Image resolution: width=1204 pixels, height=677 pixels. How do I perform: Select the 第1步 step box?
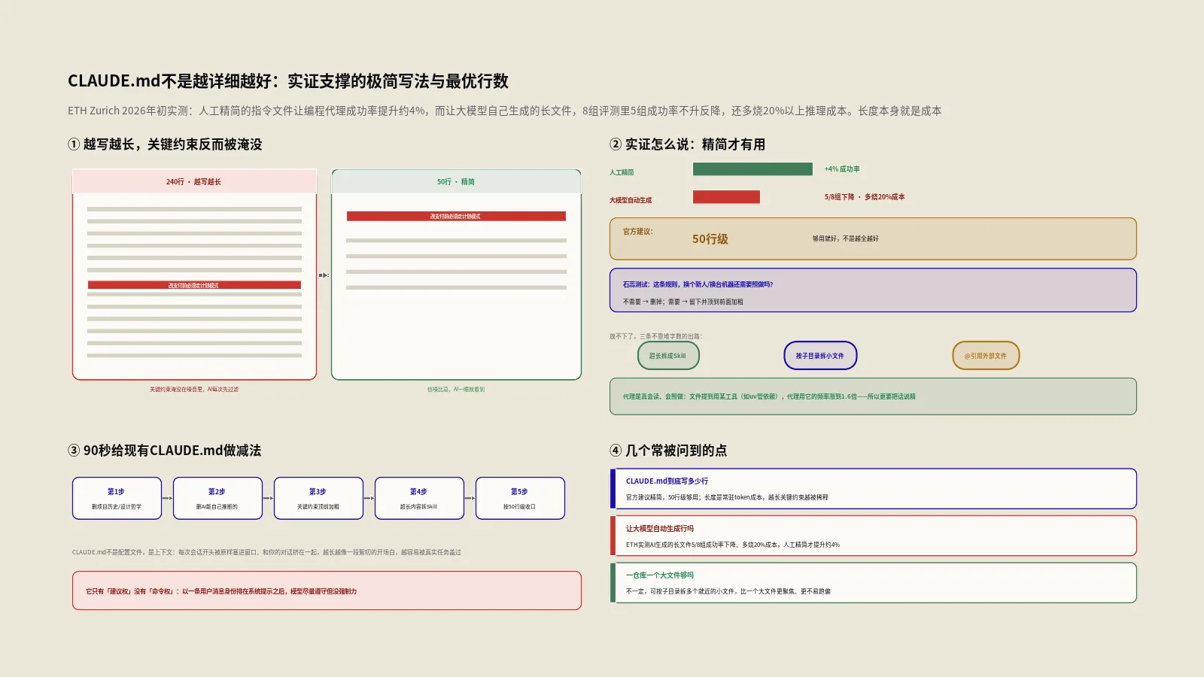click(117, 498)
